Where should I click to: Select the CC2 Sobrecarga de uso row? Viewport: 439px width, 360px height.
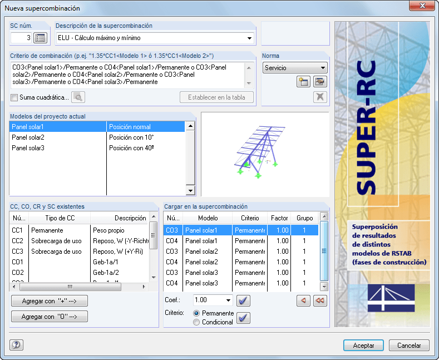pos(79,241)
